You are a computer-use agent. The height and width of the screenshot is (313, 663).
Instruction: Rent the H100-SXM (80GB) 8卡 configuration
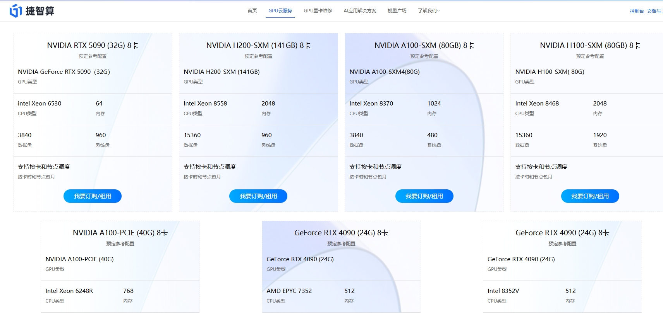tap(590, 196)
